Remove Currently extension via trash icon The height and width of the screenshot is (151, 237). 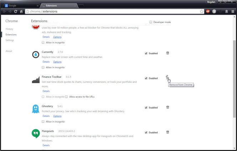(x=168, y=53)
